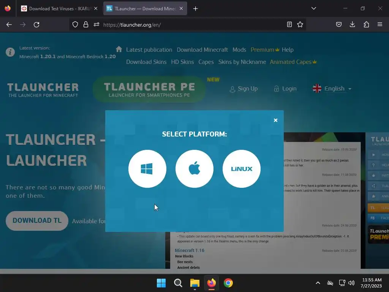Viewport: 389px width, 292px height.
Task: Launch Google Chrome from taskbar
Action: point(228,283)
